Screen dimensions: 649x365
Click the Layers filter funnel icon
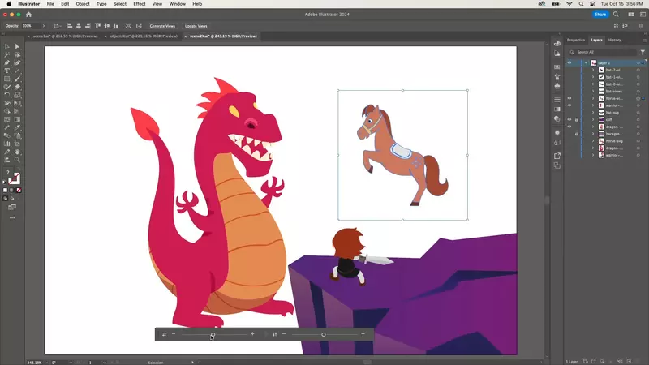pyautogui.click(x=643, y=52)
